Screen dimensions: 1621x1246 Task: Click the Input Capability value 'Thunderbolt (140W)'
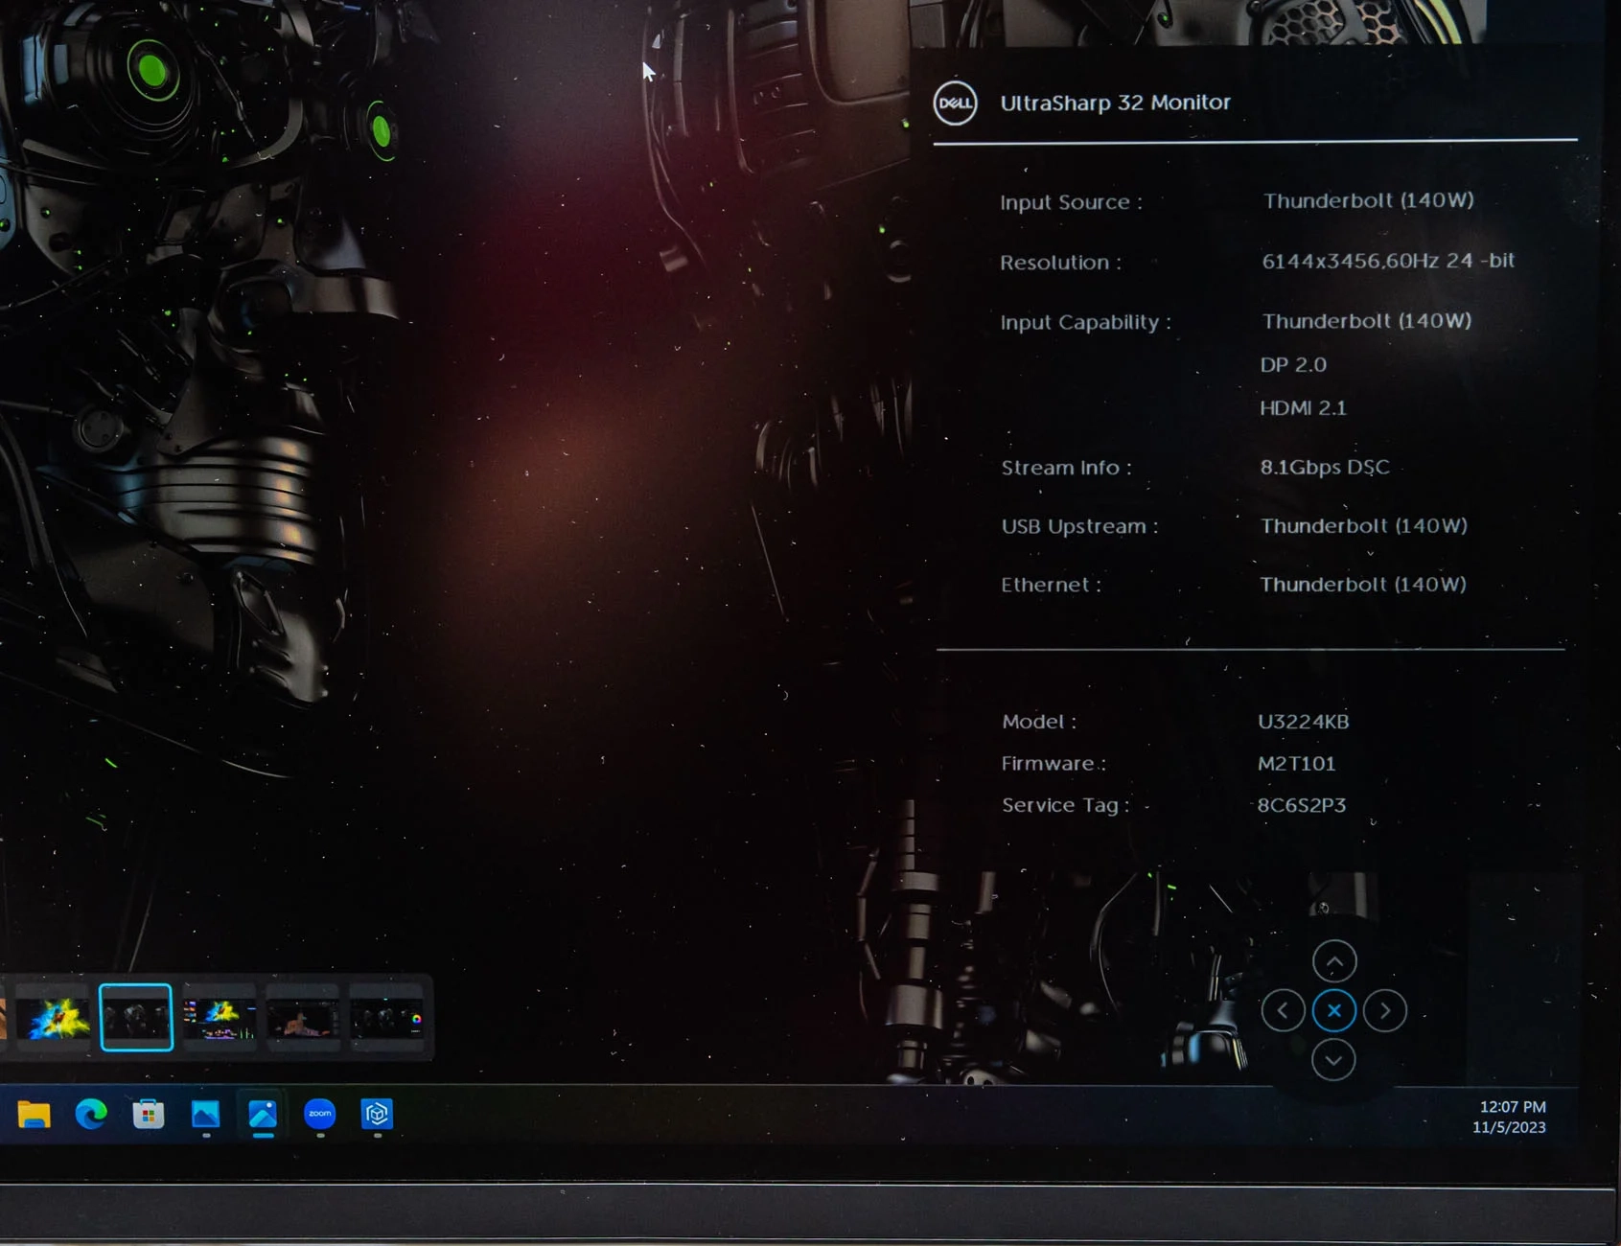(1366, 321)
